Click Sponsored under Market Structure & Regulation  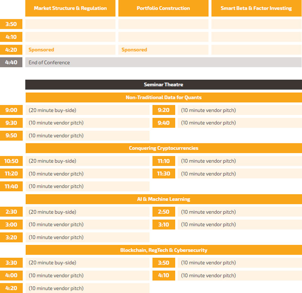(41, 50)
